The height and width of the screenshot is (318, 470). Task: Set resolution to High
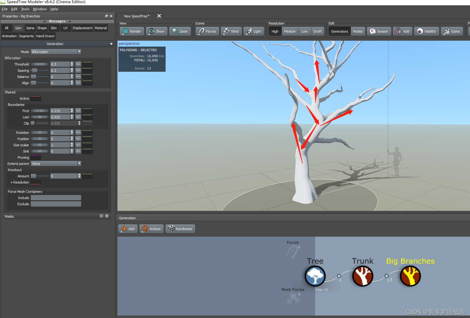tap(275, 31)
